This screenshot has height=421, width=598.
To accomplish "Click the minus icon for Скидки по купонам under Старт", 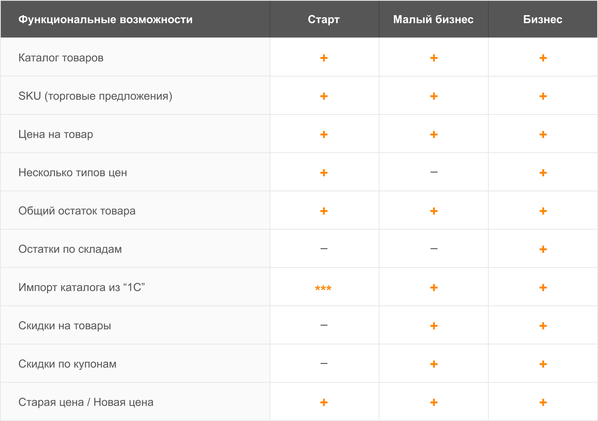I will click(324, 364).
